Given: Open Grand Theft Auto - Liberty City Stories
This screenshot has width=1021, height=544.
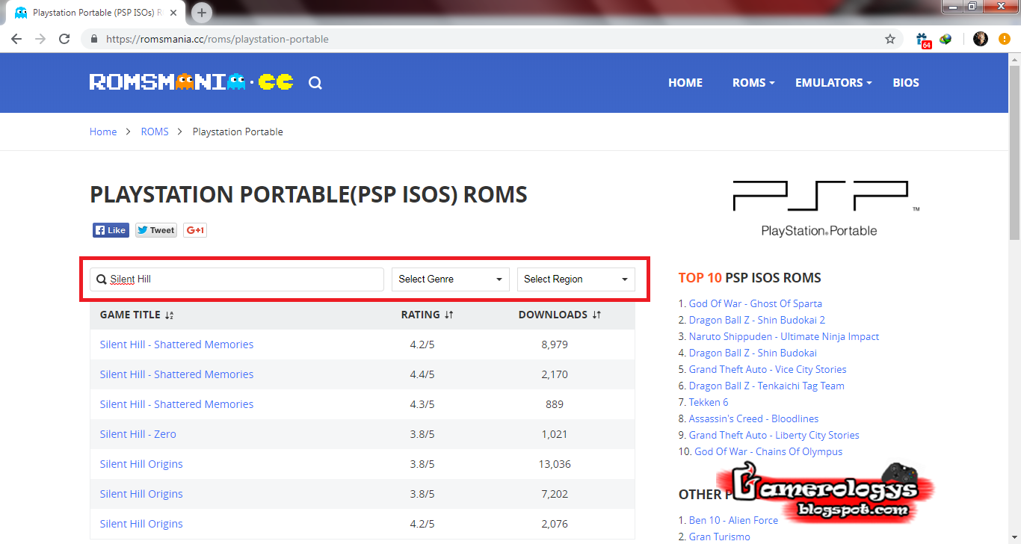Looking at the screenshot, I should [774, 435].
